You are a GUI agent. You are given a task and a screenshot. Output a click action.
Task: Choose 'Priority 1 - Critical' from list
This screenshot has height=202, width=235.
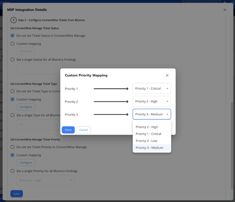(x=148, y=134)
